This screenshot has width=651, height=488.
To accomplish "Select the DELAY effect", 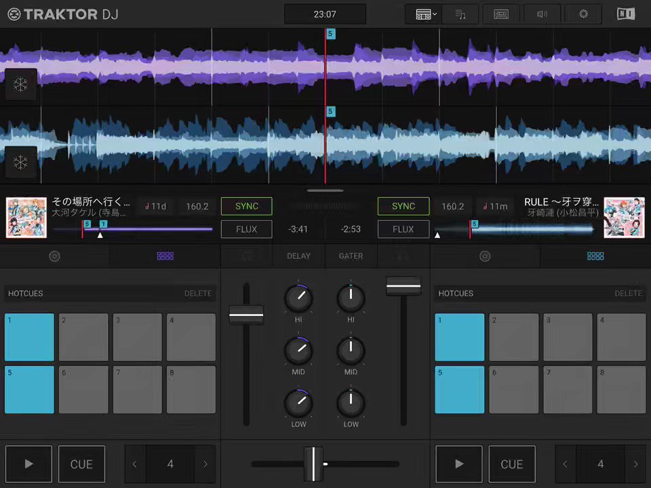I will pos(298,256).
